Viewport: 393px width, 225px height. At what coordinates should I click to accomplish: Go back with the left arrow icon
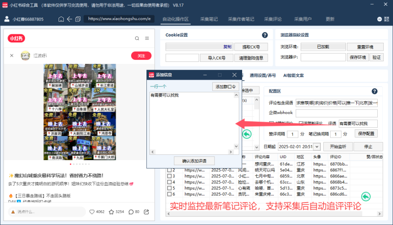69,19
